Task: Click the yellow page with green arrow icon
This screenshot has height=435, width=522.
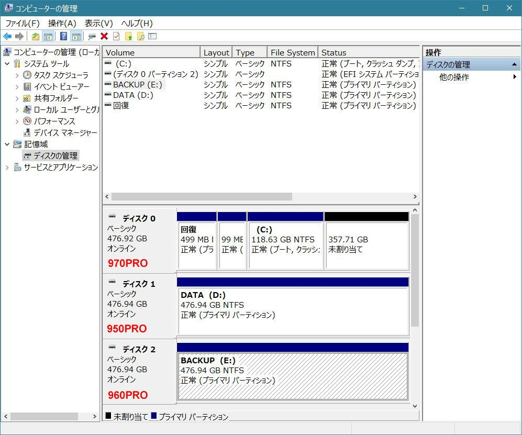Action: [x=128, y=36]
